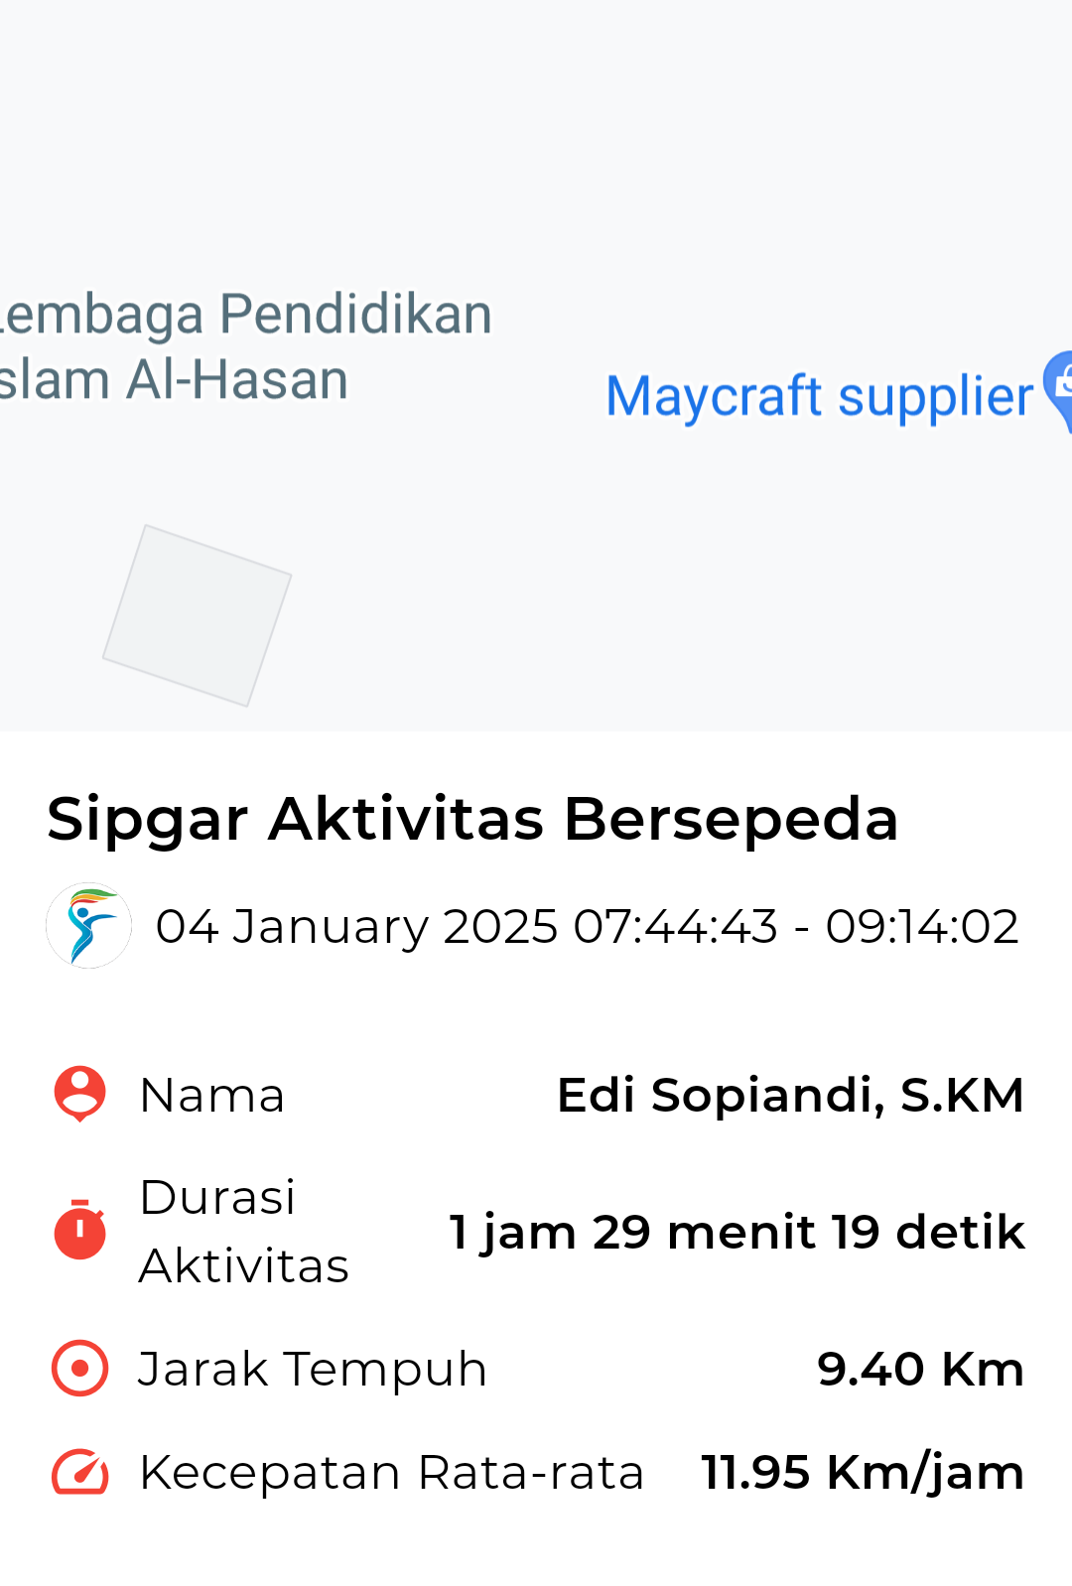Select the red person Nama icon
This screenshot has width=1072, height=1586.
[x=79, y=1095]
